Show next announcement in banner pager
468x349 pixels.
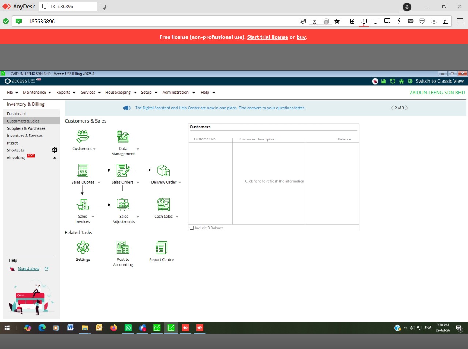[407, 108]
